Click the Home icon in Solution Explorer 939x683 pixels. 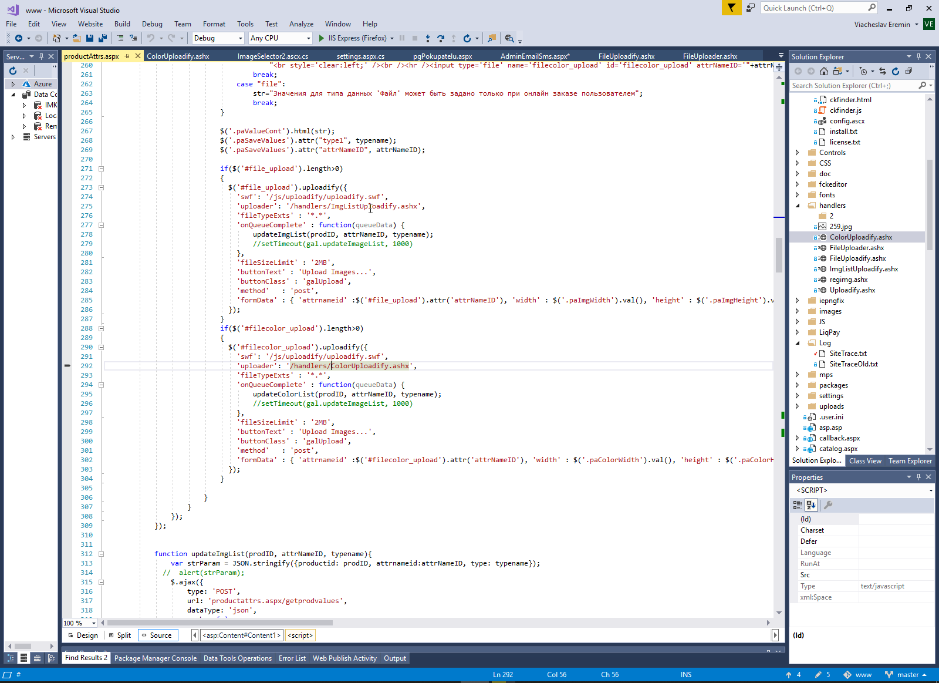pos(824,71)
